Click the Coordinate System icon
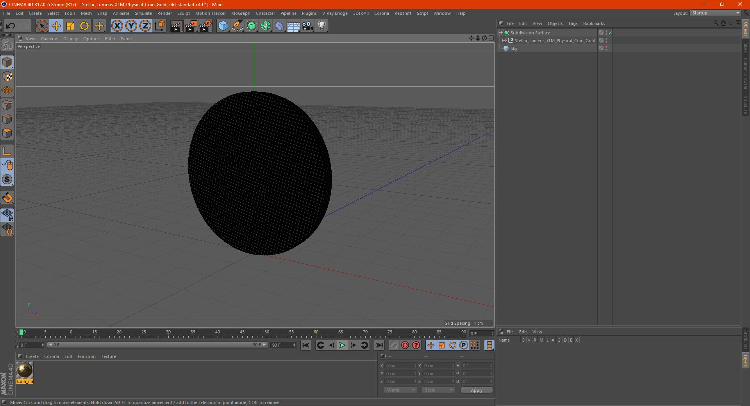 tap(159, 26)
